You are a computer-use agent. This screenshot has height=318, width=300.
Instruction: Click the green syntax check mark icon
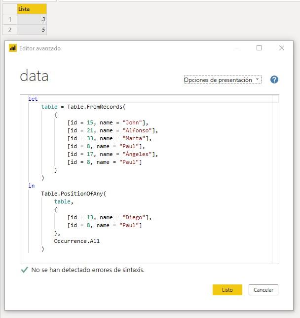click(x=24, y=270)
